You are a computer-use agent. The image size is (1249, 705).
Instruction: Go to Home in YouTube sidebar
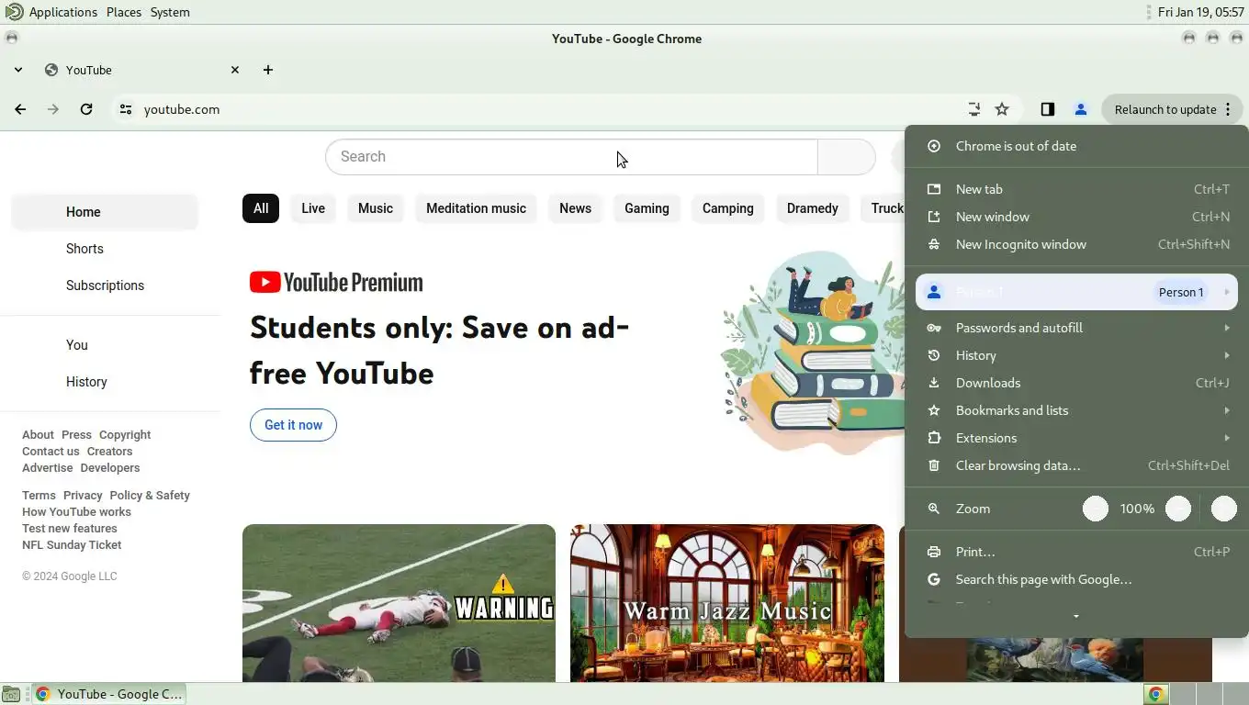[x=105, y=212]
